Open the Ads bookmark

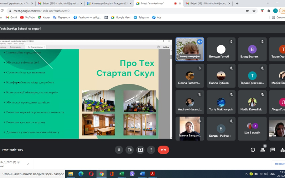157,17
